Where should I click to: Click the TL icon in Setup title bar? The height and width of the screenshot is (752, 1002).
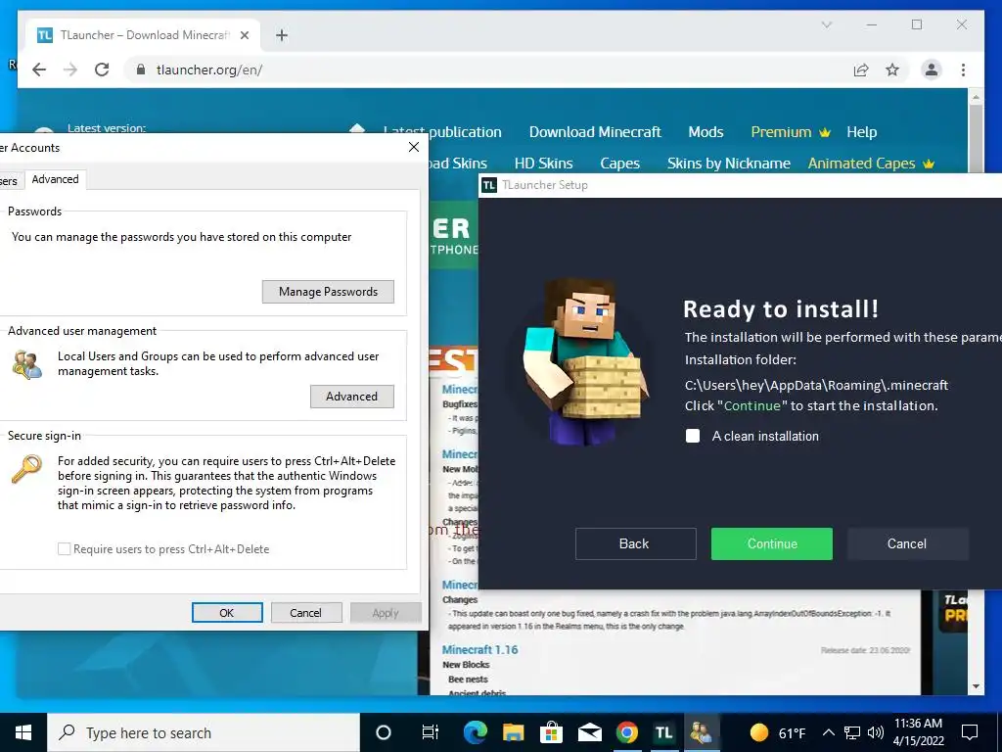point(489,185)
